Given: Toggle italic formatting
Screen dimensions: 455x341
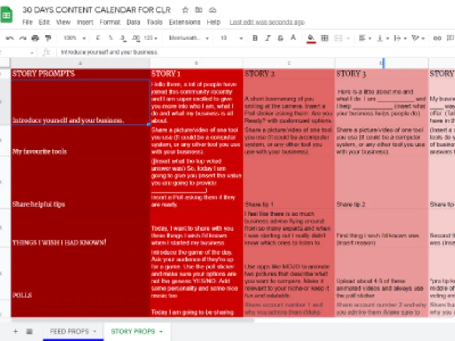Looking at the screenshot, I should coord(268,38).
